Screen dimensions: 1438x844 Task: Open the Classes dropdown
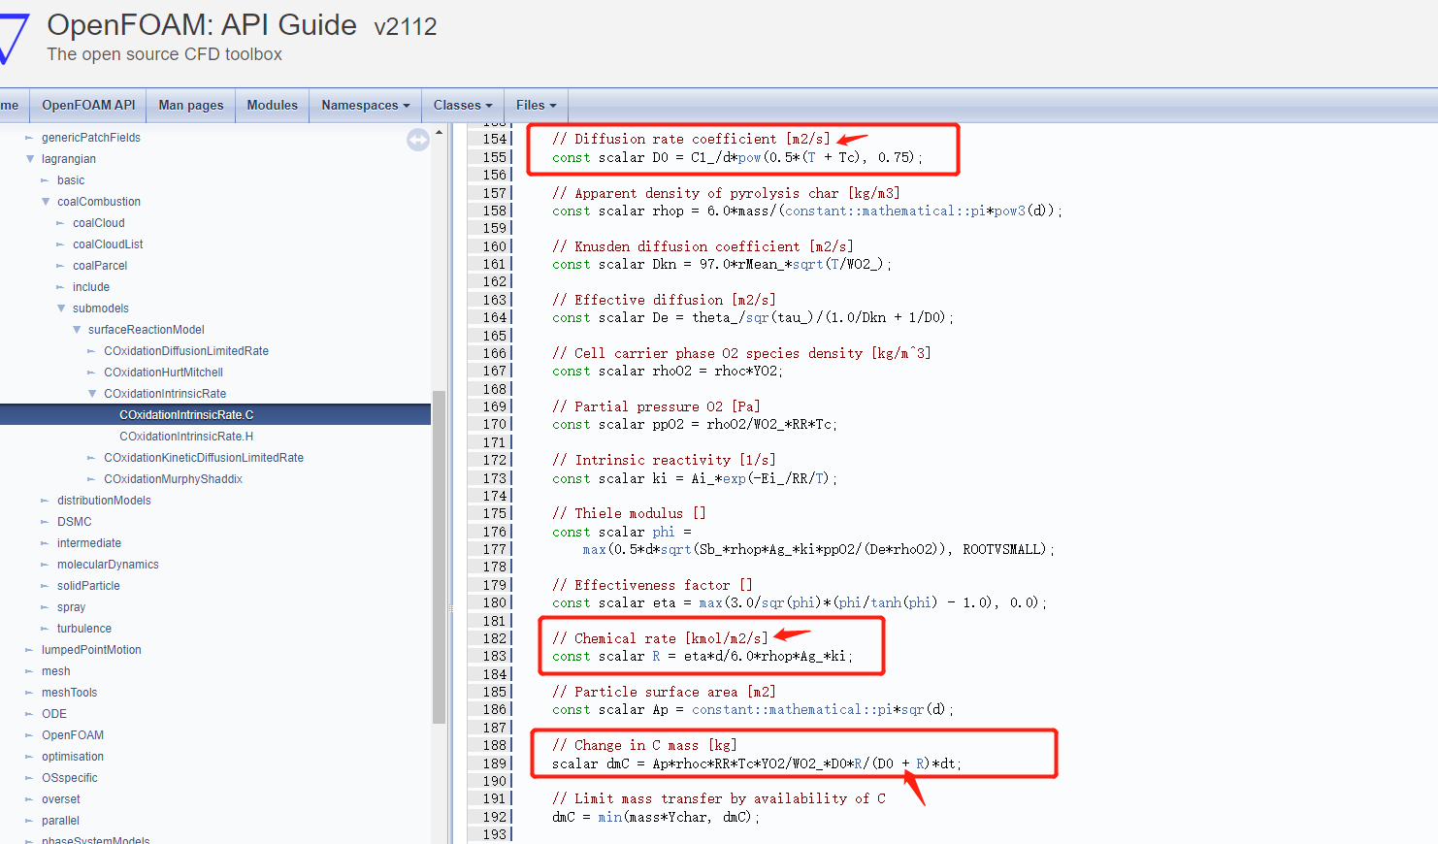(x=462, y=105)
